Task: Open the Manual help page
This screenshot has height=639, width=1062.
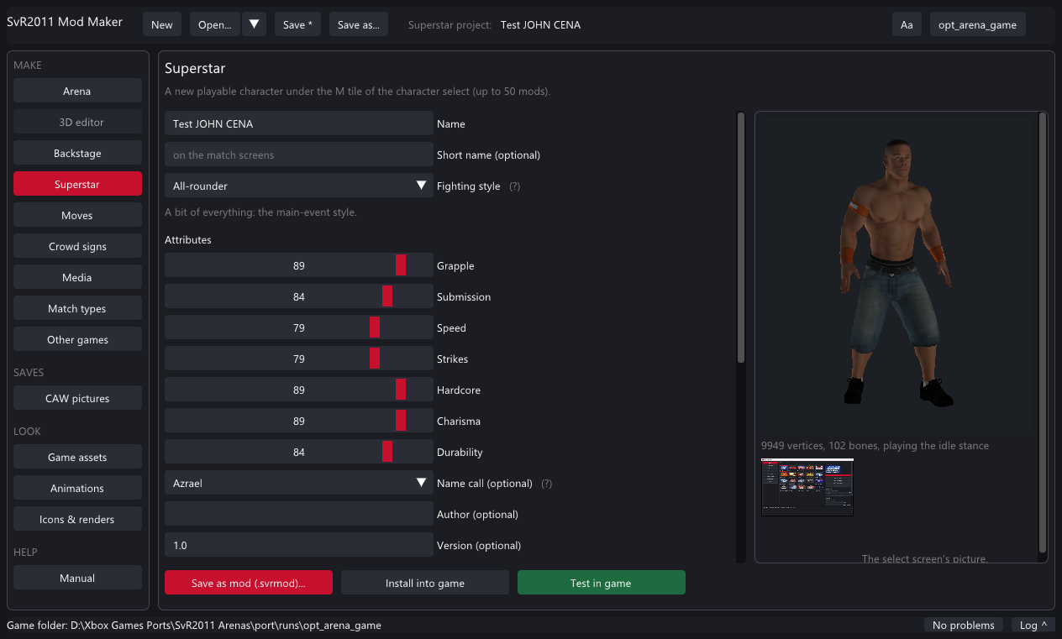Action: [x=77, y=578]
